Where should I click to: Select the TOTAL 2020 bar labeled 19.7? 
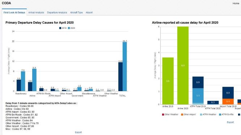(124, 67)
